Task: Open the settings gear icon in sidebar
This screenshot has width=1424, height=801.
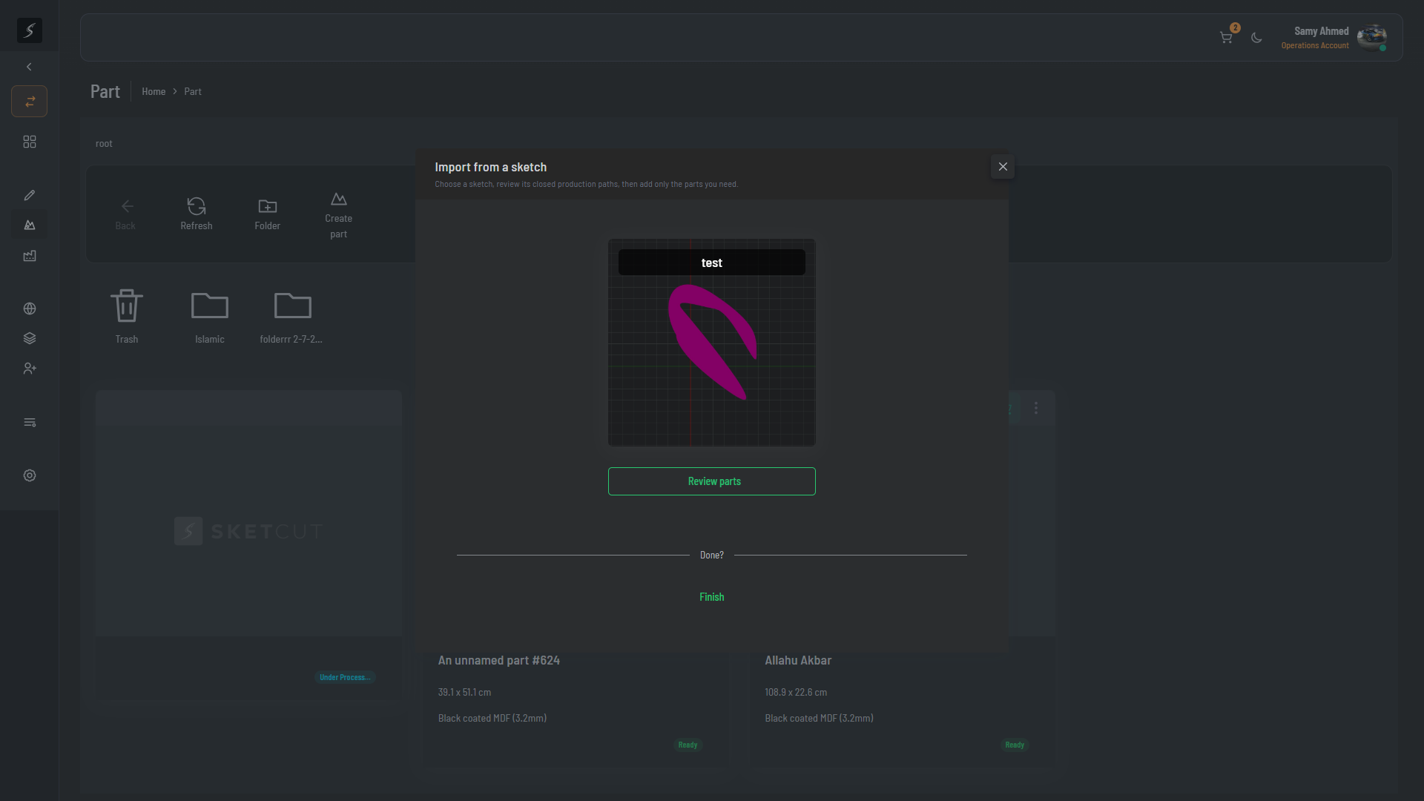Action: pos(30,475)
